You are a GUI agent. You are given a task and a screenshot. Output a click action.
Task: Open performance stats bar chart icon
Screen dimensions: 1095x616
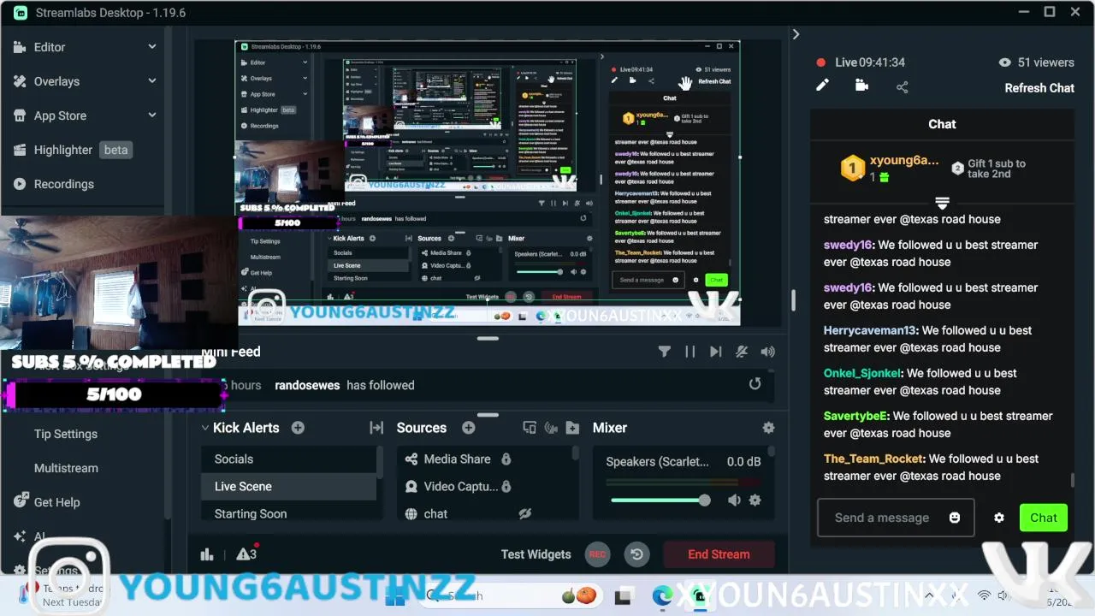coord(207,554)
